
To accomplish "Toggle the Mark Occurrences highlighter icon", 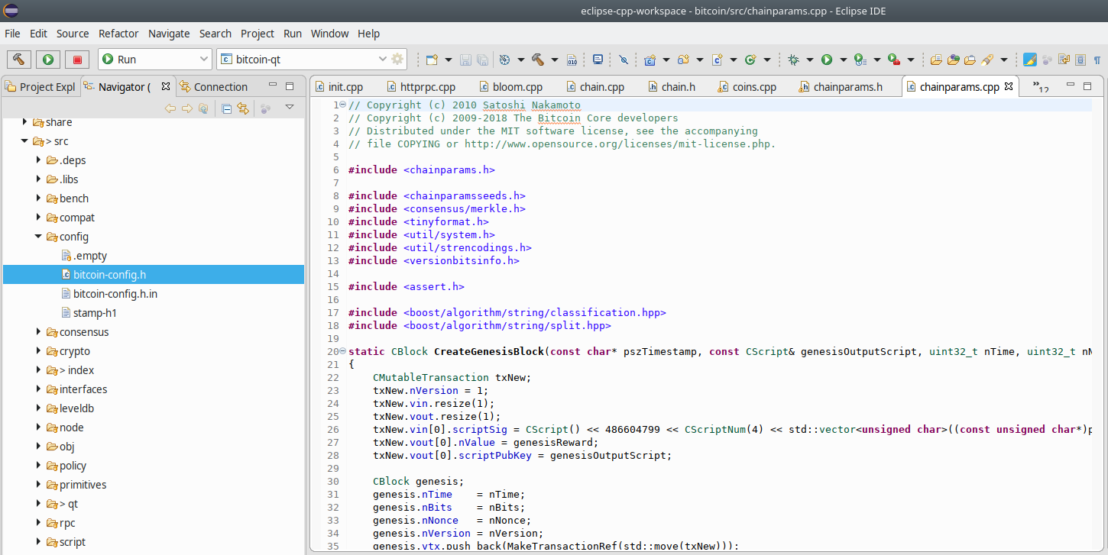I will click(1030, 59).
